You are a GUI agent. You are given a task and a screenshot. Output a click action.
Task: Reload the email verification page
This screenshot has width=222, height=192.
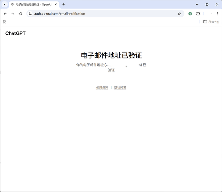click(21, 14)
